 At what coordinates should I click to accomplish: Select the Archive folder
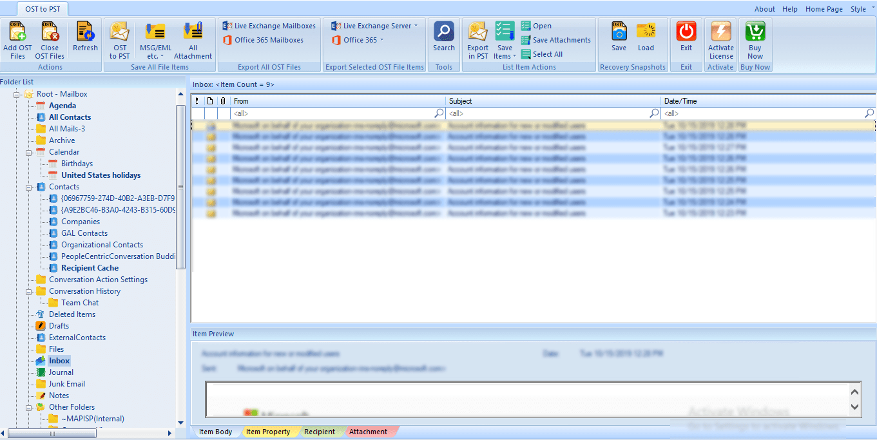pos(62,140)
